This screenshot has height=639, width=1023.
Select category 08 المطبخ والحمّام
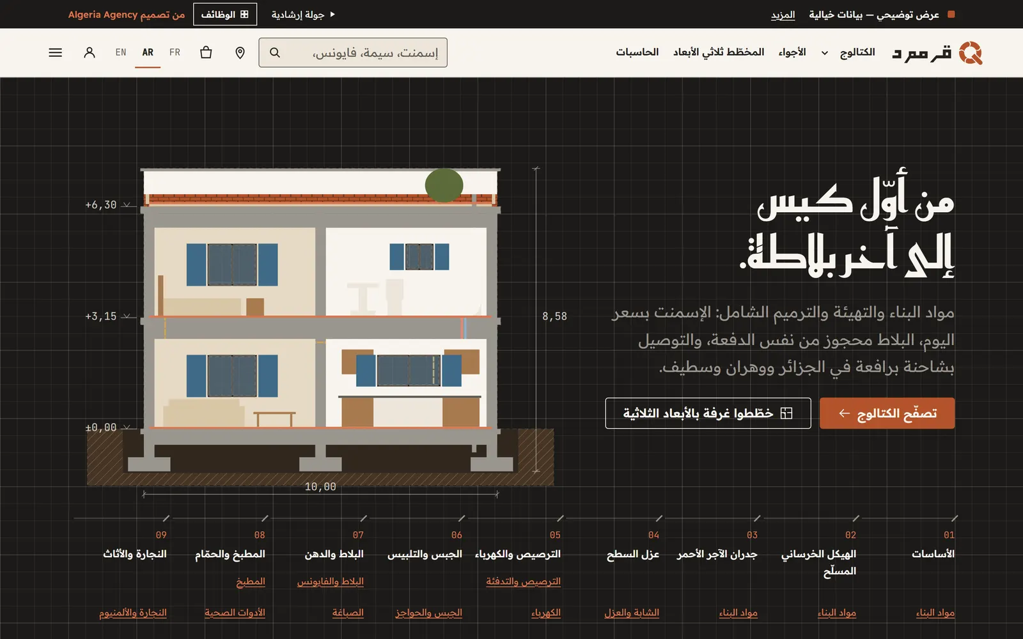pyautogui.click(x=230, y=553)
